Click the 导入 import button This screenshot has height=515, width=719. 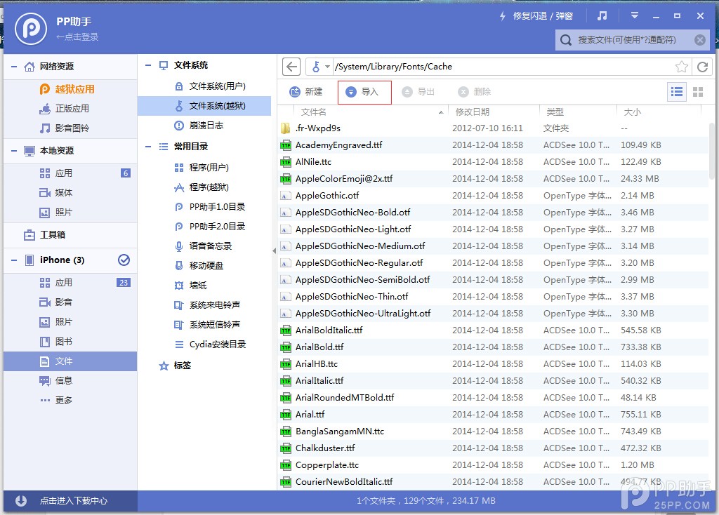[x=364, y=92]
